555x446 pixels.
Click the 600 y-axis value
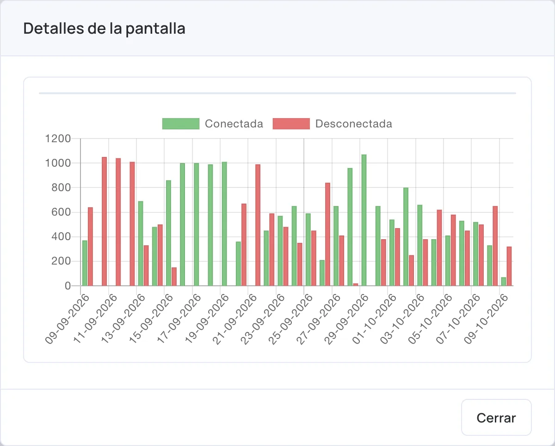(62, 212)
